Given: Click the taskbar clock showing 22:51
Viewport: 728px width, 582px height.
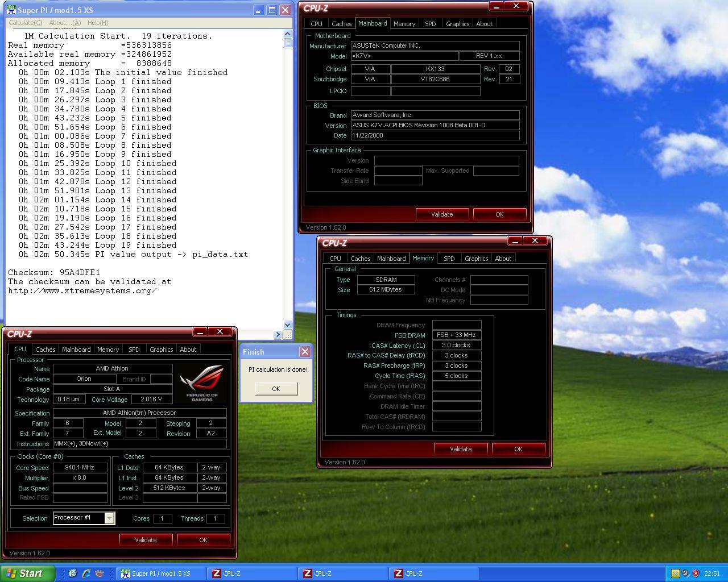Looking at the screenshot, I should [x=712, y=573].
